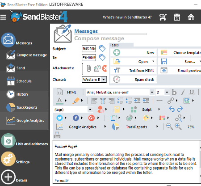This screenshot has height=186, width=201.
Task: Open the calendar icon in header
Action: (x=177, y=17)
